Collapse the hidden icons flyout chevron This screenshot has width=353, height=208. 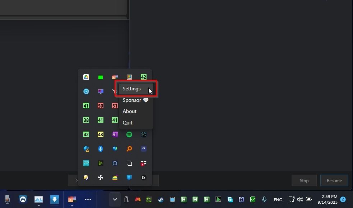115,199
